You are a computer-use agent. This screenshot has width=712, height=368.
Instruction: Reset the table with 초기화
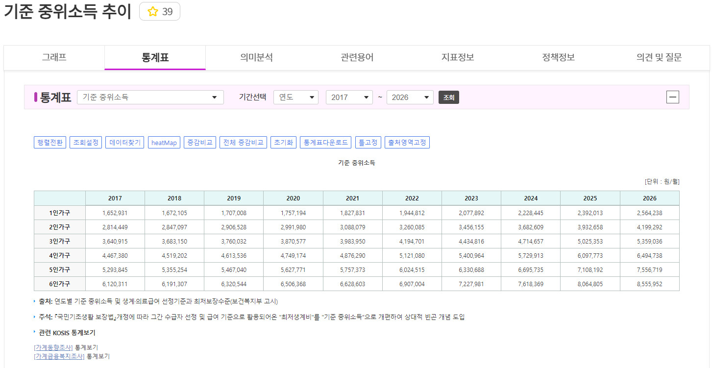pos(283,143)
